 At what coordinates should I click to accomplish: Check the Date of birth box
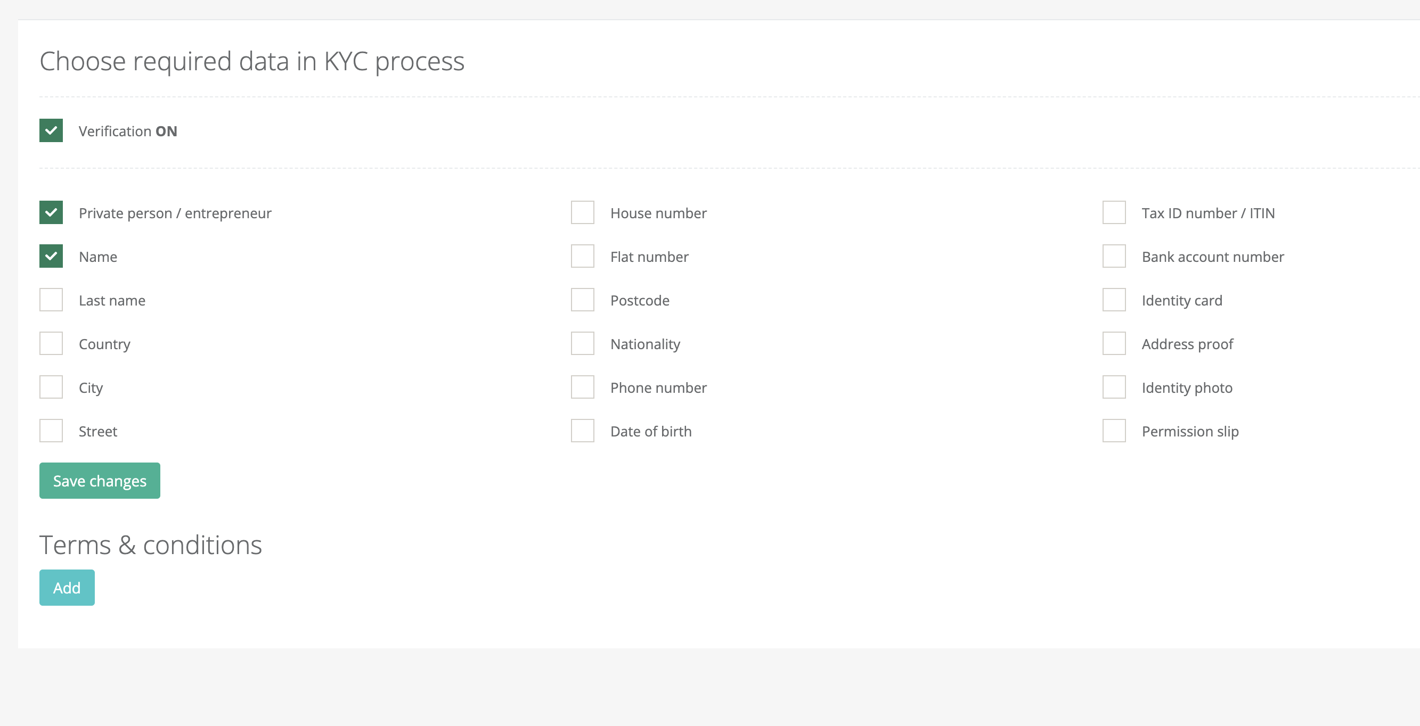tap(582, 431)
